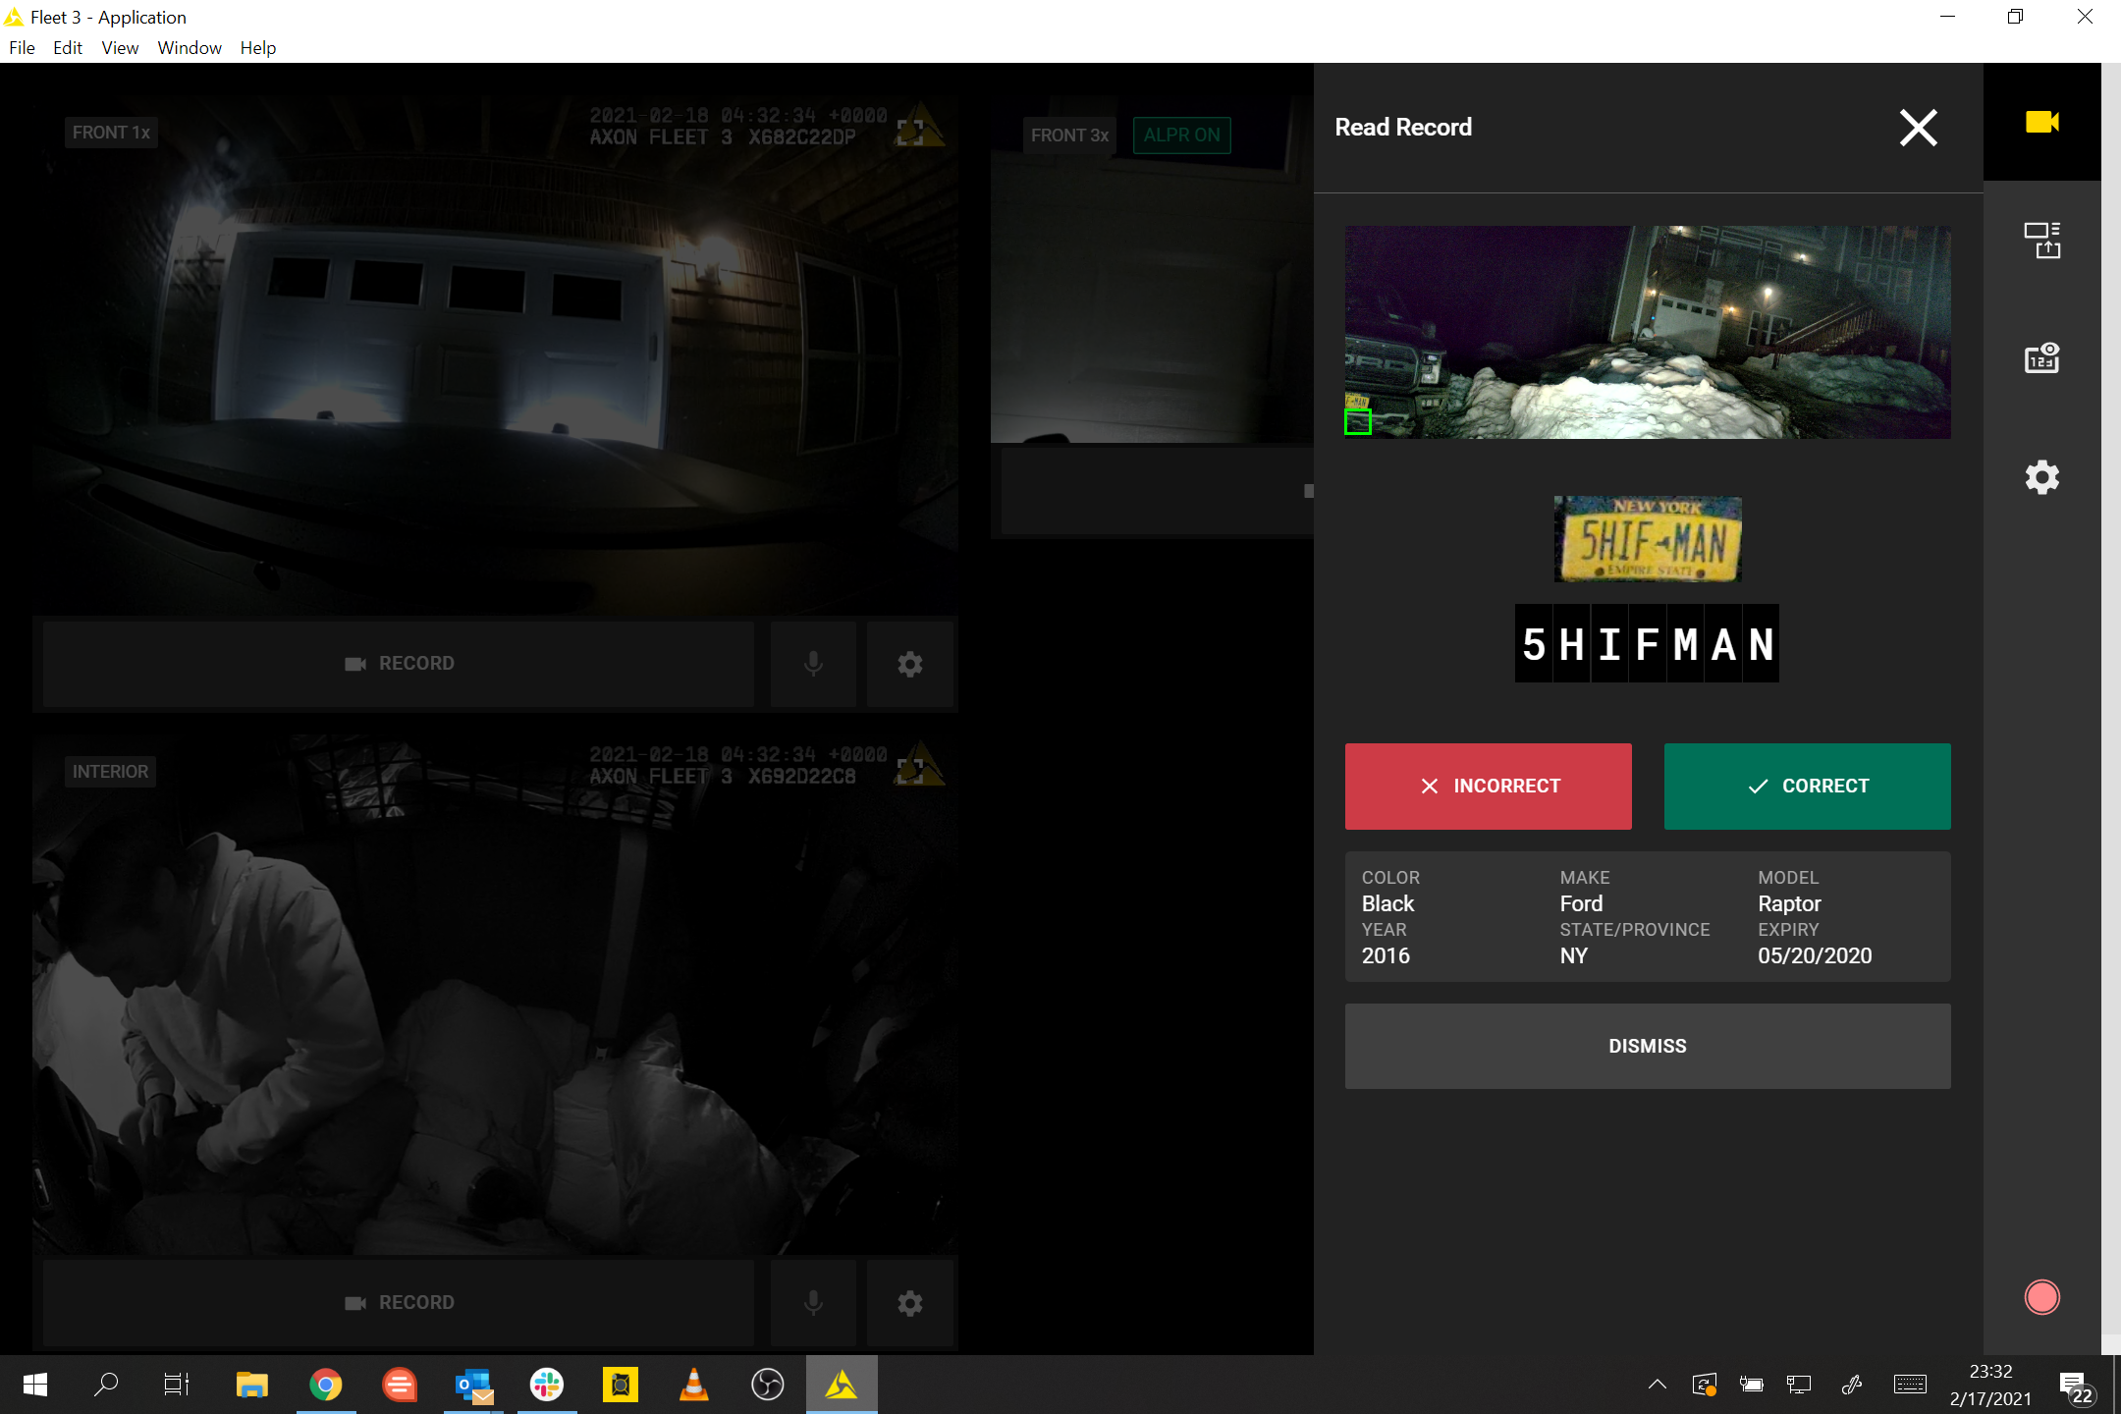Select the FRONT 3x camera label
Viewport: 2121px width, 1414px height.
point(1069,136)
